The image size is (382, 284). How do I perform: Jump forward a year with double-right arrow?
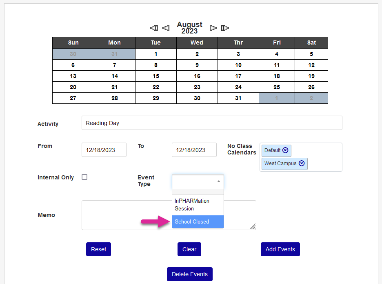pyautogui.click(x=225, y=28)
